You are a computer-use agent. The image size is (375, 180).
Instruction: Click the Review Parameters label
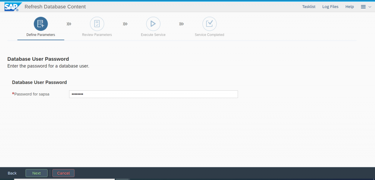point(97,35)
